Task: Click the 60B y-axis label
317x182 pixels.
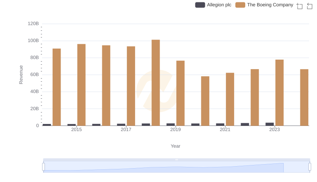Action: click(x=34, y=75)
